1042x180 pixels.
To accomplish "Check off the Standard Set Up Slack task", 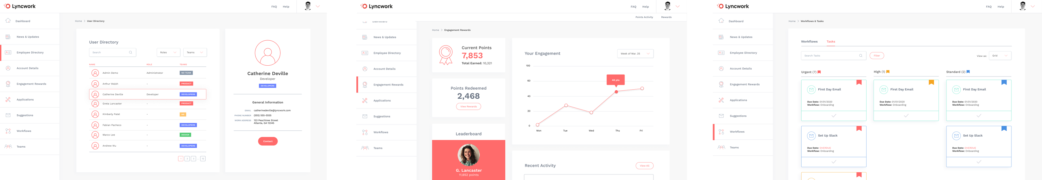I will pos(978,162).
